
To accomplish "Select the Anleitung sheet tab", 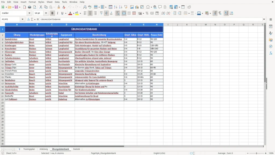I will click(44, 149).
